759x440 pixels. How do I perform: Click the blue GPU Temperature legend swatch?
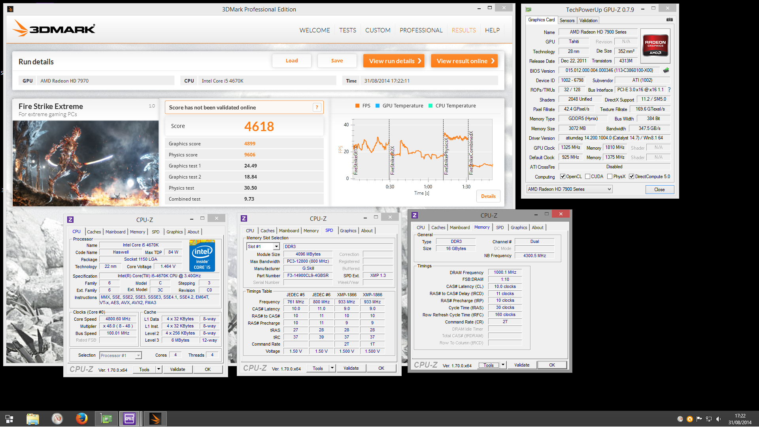(x=378, y=106)
